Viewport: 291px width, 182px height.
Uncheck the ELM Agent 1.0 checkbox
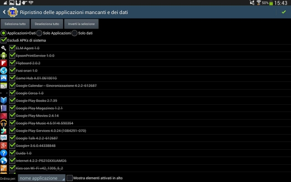[12, 48]
